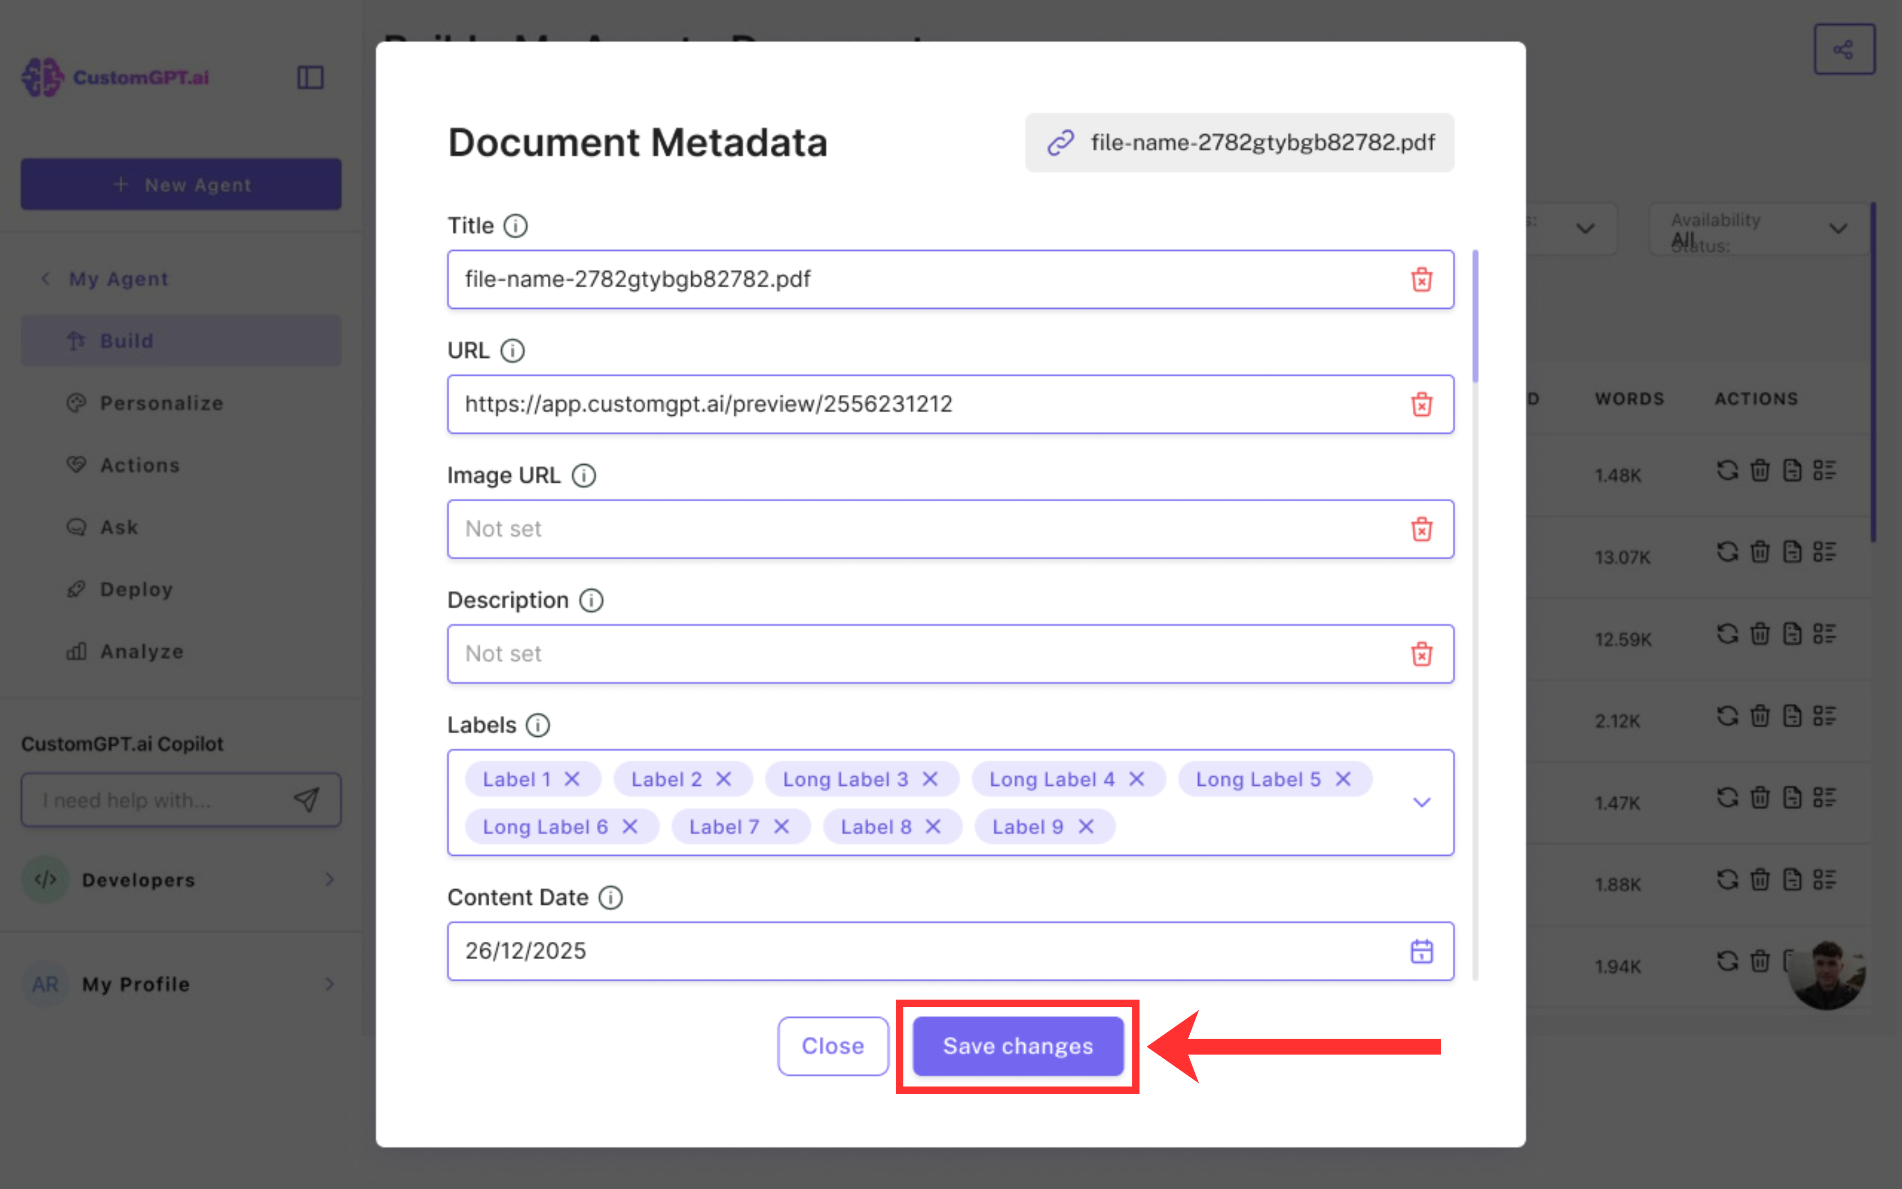Go to the Analyze section
1902x1189 pixels.
142,652
